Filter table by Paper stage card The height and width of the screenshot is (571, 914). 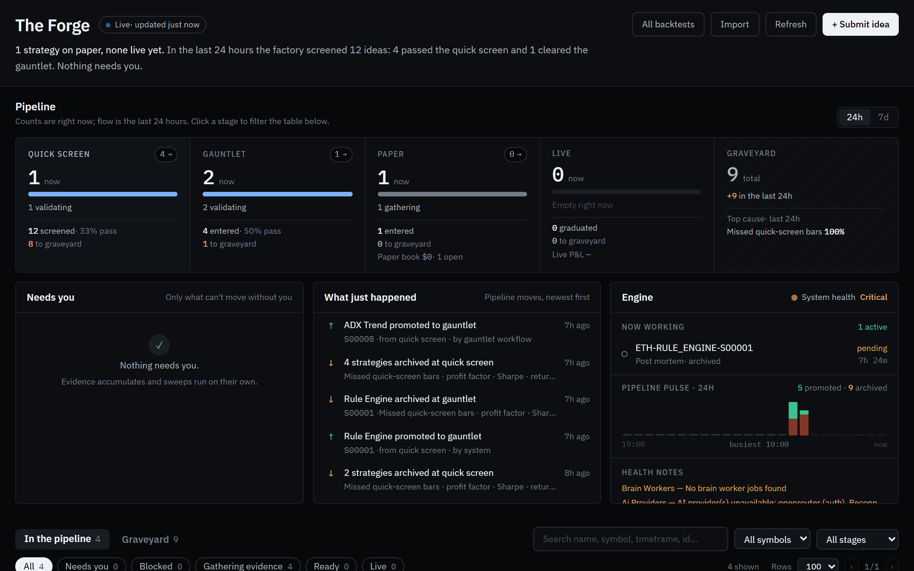[452, 205]
